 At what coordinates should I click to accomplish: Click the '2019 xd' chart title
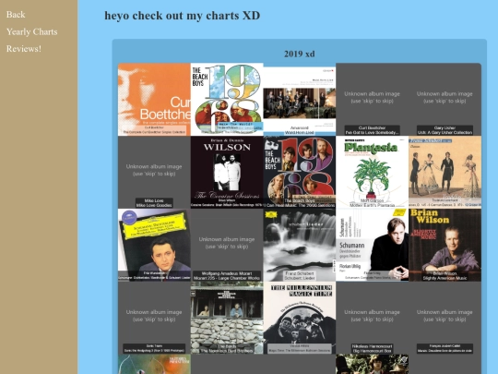pos(299,54)
